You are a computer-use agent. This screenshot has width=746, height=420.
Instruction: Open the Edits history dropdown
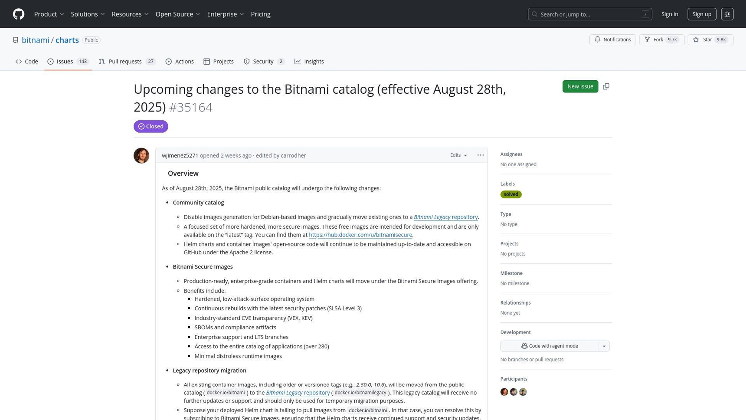[458, 155]
